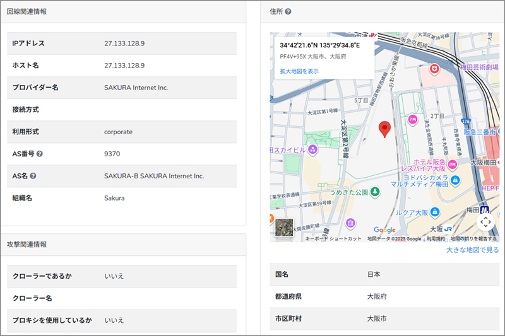Click 地図の誤りを報告する link
The width and height of the screenshot is (505, 336).
473,239
